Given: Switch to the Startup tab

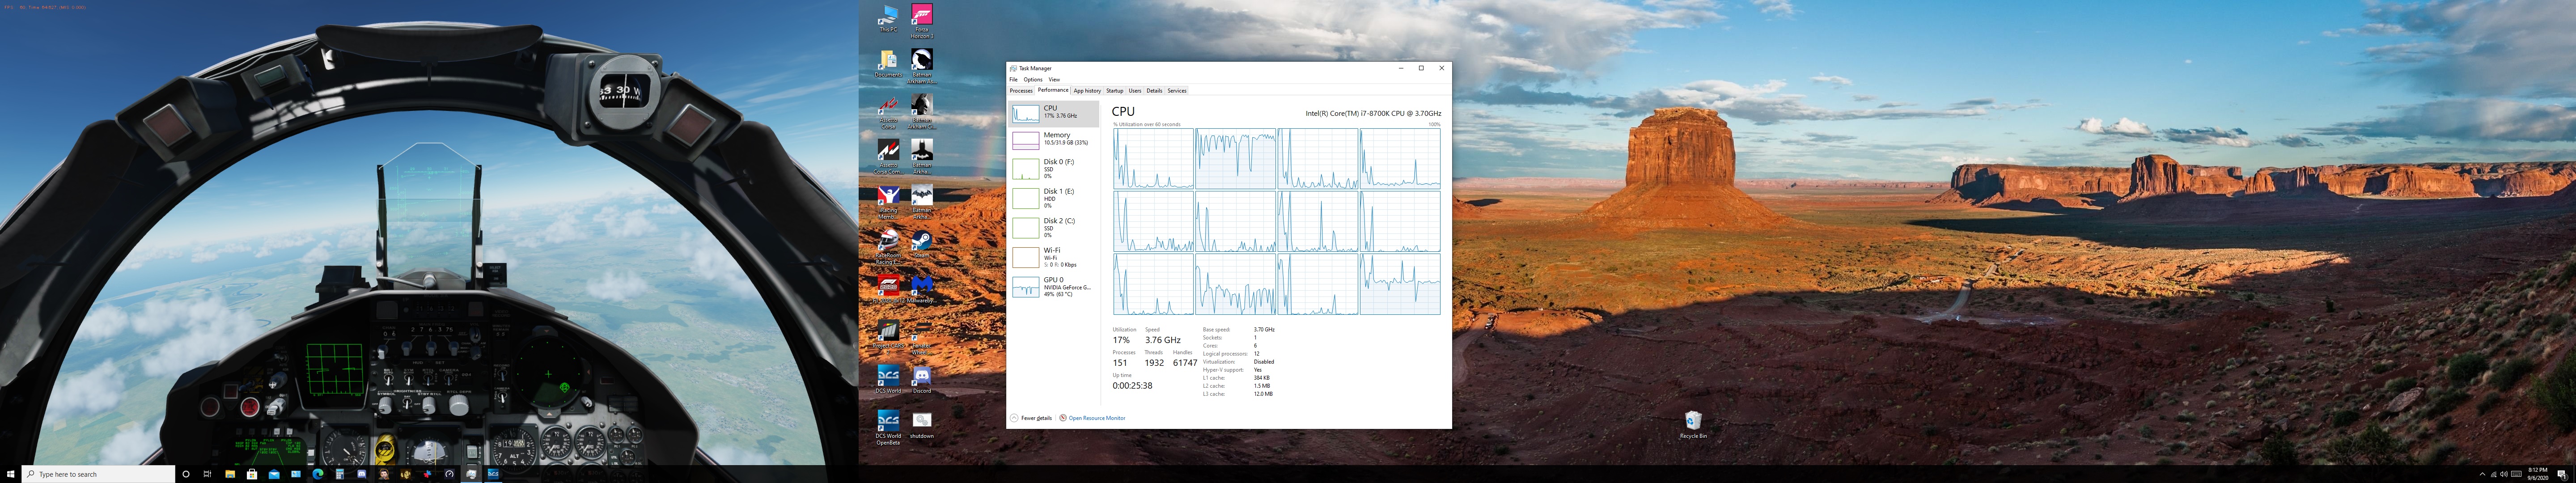Looking at the screenshot, I should click(x=1114, y=91).
